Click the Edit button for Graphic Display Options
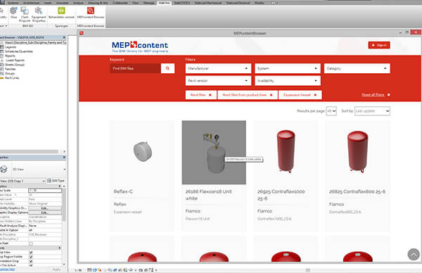Image resolution: width=422 pixels, height=273 pixels. (45, 212)
